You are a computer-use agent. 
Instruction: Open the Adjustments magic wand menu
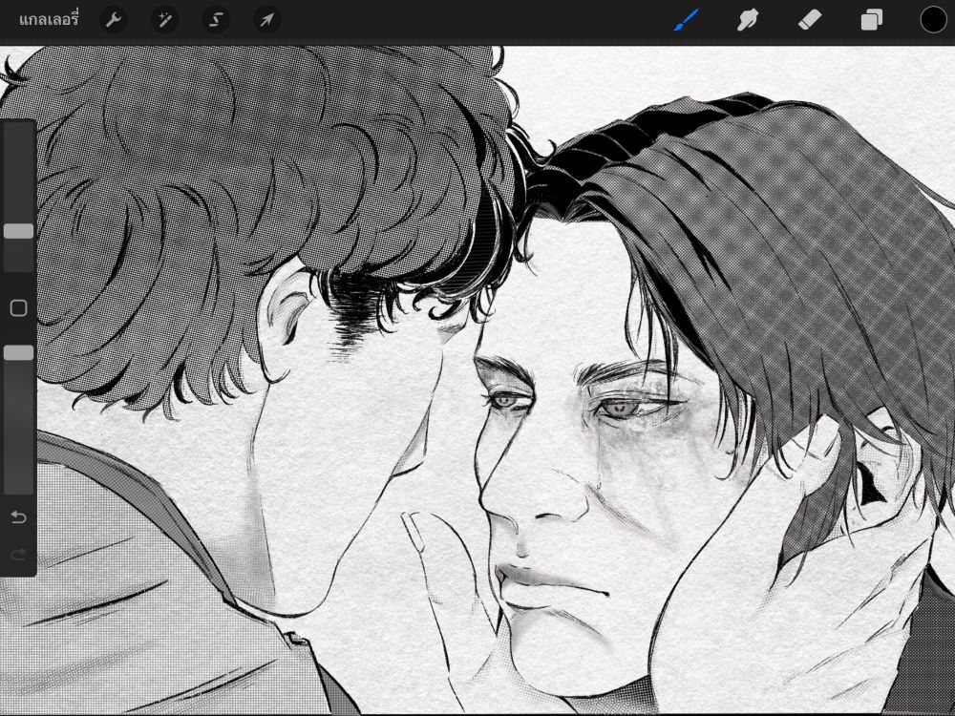coord(164,20)
